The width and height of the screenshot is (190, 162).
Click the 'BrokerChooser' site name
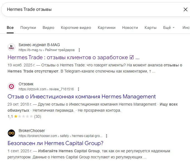click(32, 131)
